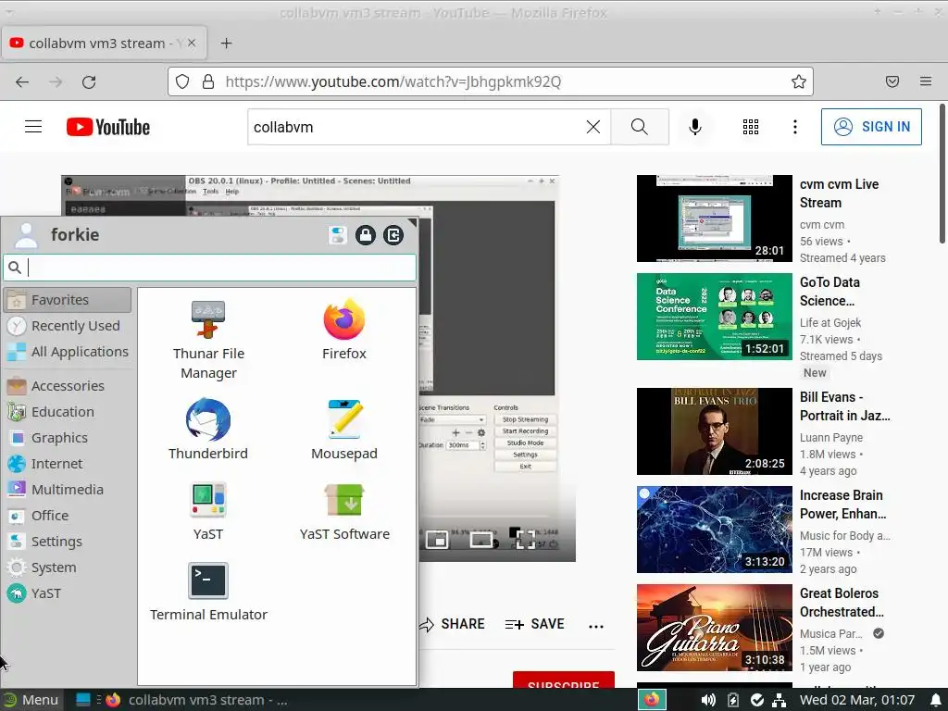The width and height of the screenshot is (948, 711).
Task: Open the Accessories category
Action: (x=67, y=386)
